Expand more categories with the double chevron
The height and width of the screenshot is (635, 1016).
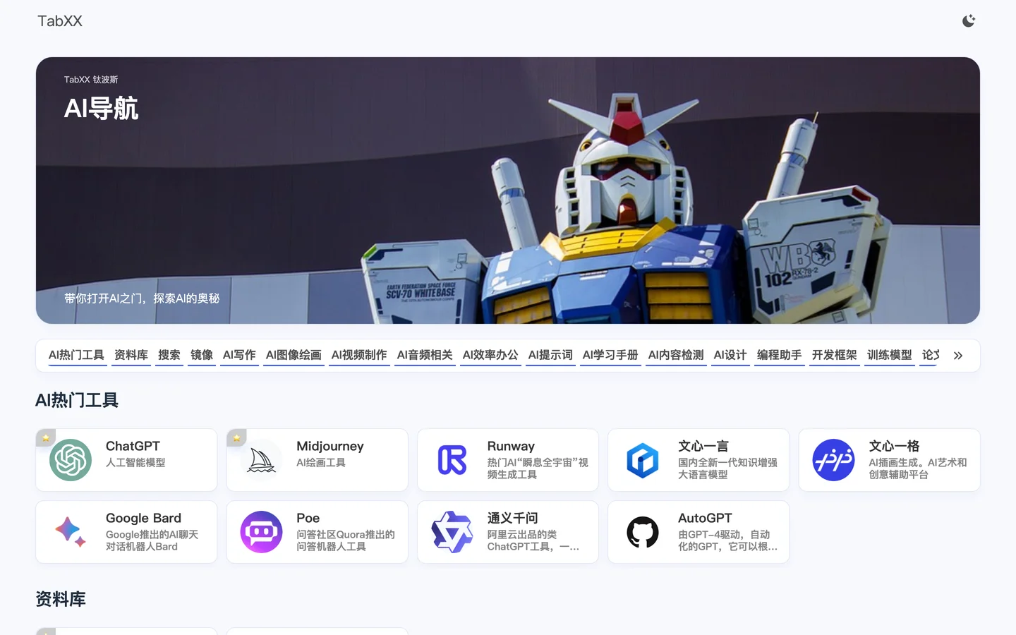tap(958, 356)
